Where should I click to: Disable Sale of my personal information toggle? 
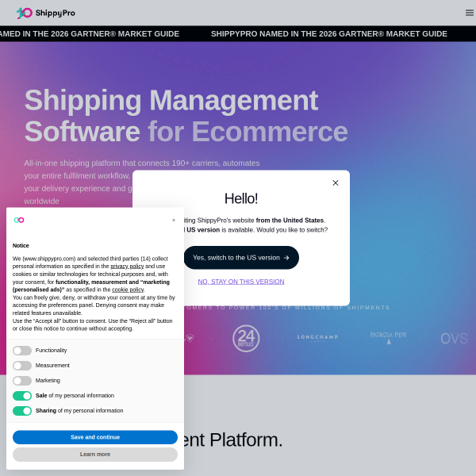coord(22,396)
